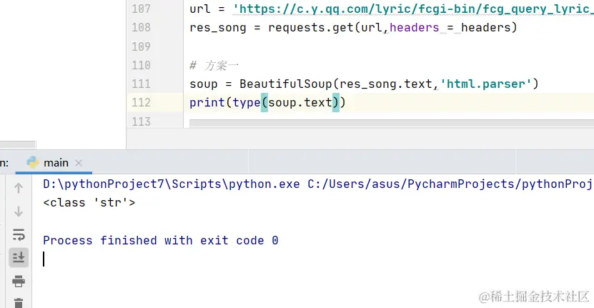The height and width of the screenshot is (308, 594).
Task: Click the print statement on line 112
Action: coord(267,103)
